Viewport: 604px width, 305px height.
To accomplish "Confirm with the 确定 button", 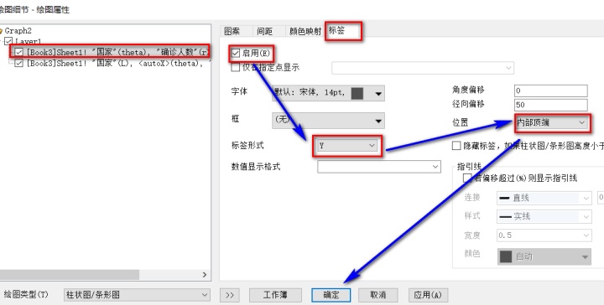I will tap(331, 295).
